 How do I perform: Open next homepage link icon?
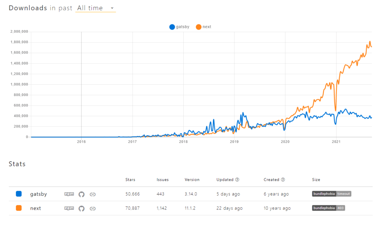click(x=93, y=209)
